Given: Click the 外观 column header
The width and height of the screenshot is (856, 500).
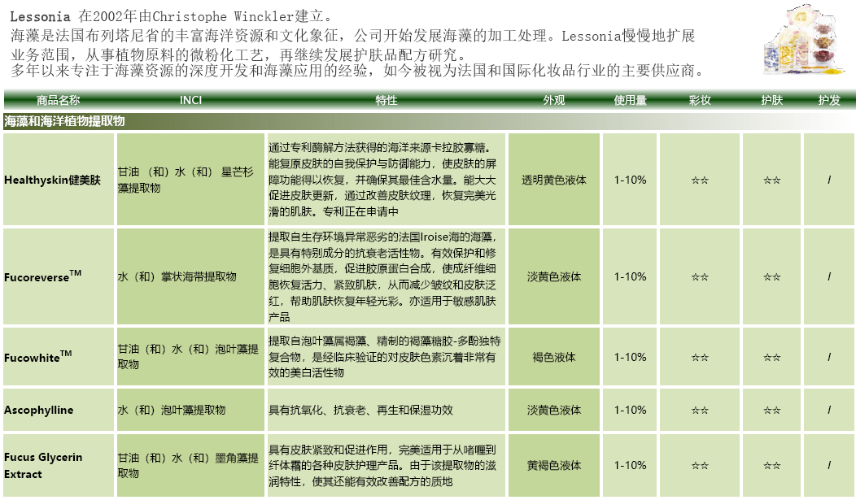Looking at the screenshot, I should pyautogui.click(x=553, y=100).
